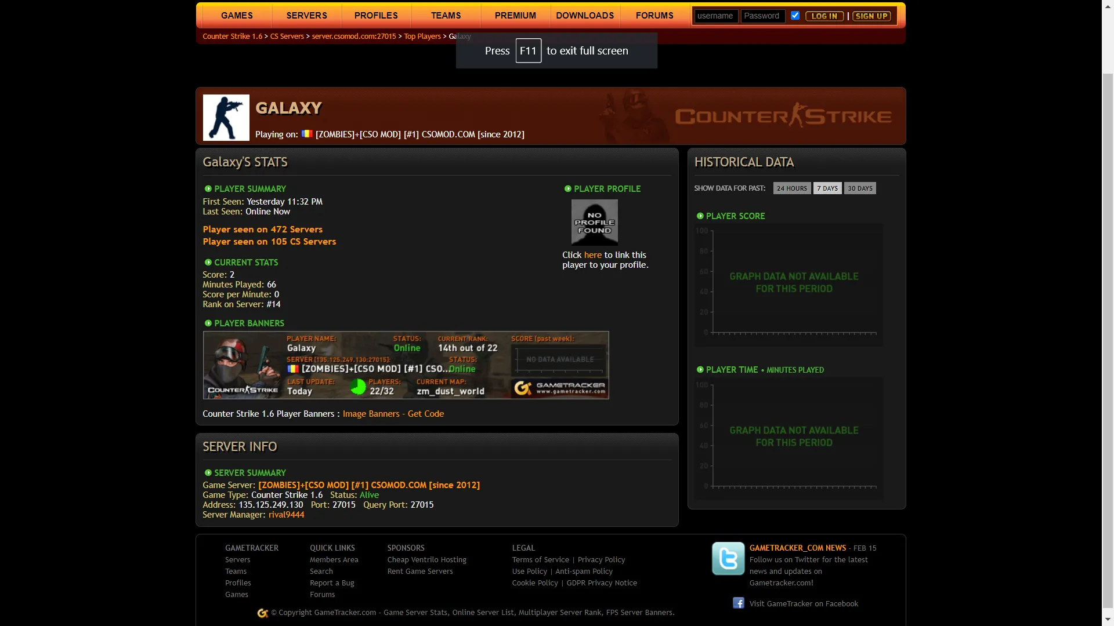Switch historical data to 30 Days
Screen dimensions: 1114x626
coord(860,188)
